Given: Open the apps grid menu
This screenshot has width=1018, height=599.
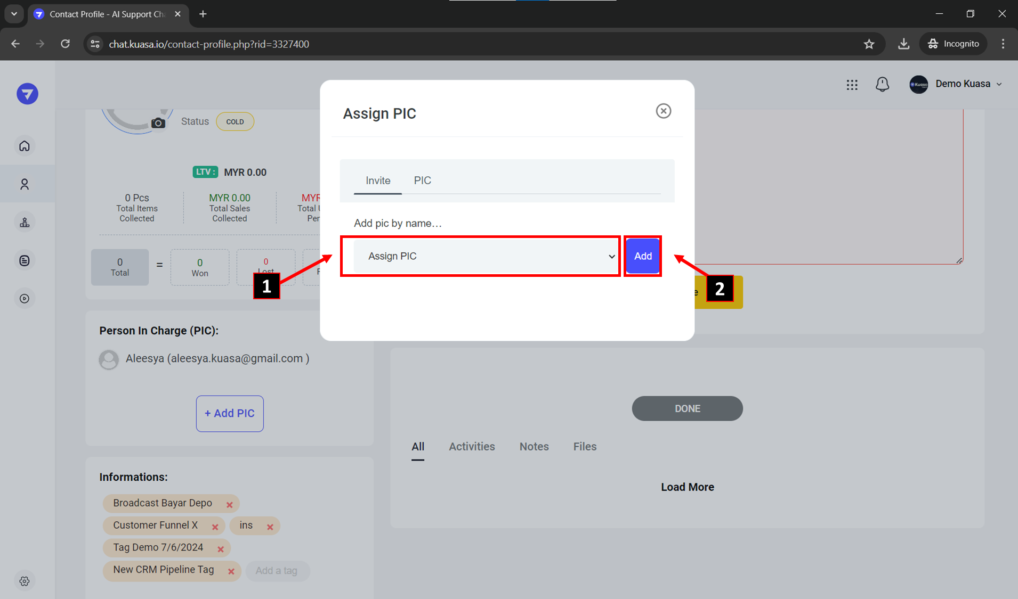Looking at the screenshot, I should pyautogui.click(x=852, y=85).
